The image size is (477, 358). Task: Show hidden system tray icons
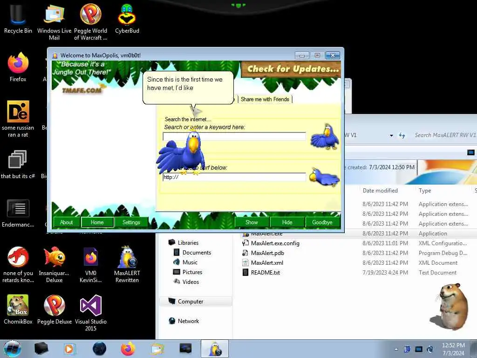tap(396, 349)
